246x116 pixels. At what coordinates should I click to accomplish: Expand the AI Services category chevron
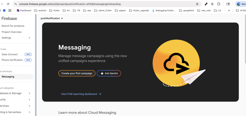29,106
